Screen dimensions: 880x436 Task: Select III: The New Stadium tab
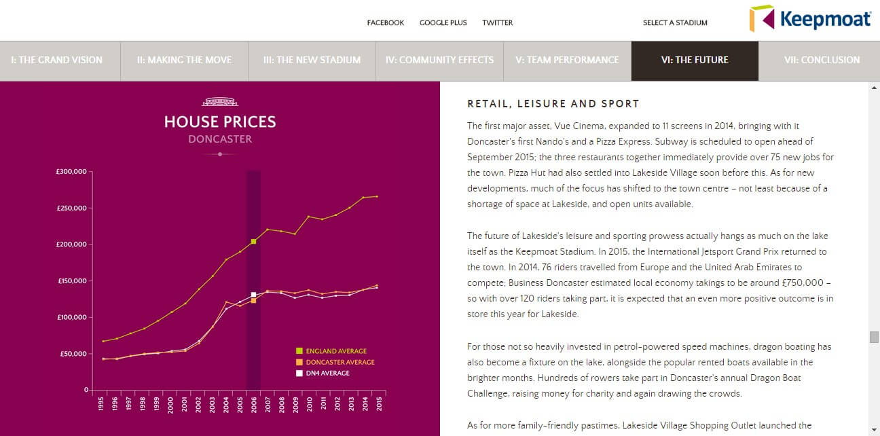(x=312, y=60)
